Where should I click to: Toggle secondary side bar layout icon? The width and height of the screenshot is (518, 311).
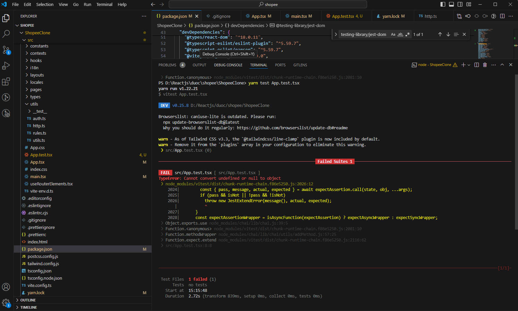tap(460, 4)
